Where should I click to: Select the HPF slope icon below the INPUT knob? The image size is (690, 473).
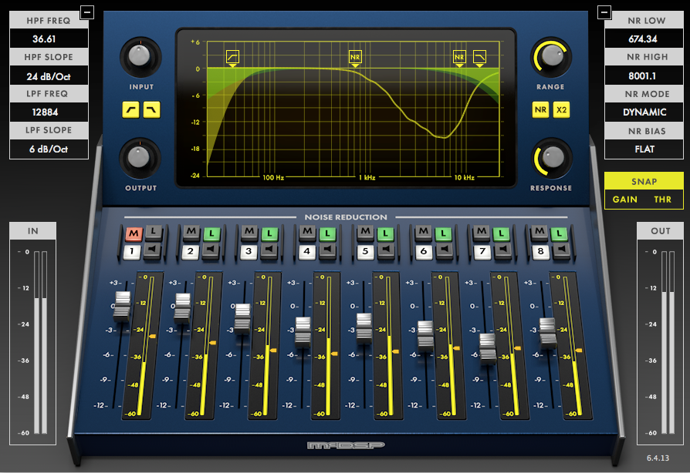coord(130,110)
